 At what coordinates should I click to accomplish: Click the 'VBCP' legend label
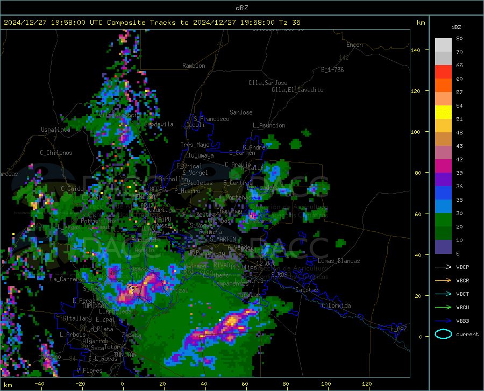(462, 267)
